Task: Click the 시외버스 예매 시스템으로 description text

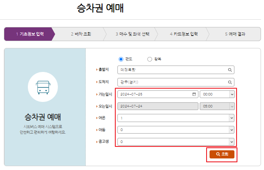Action: pyautogui.click(x=43, y=126)
